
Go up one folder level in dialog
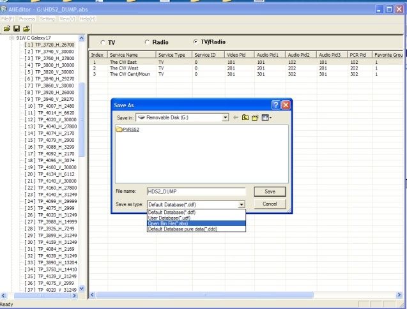click(245, 117)
